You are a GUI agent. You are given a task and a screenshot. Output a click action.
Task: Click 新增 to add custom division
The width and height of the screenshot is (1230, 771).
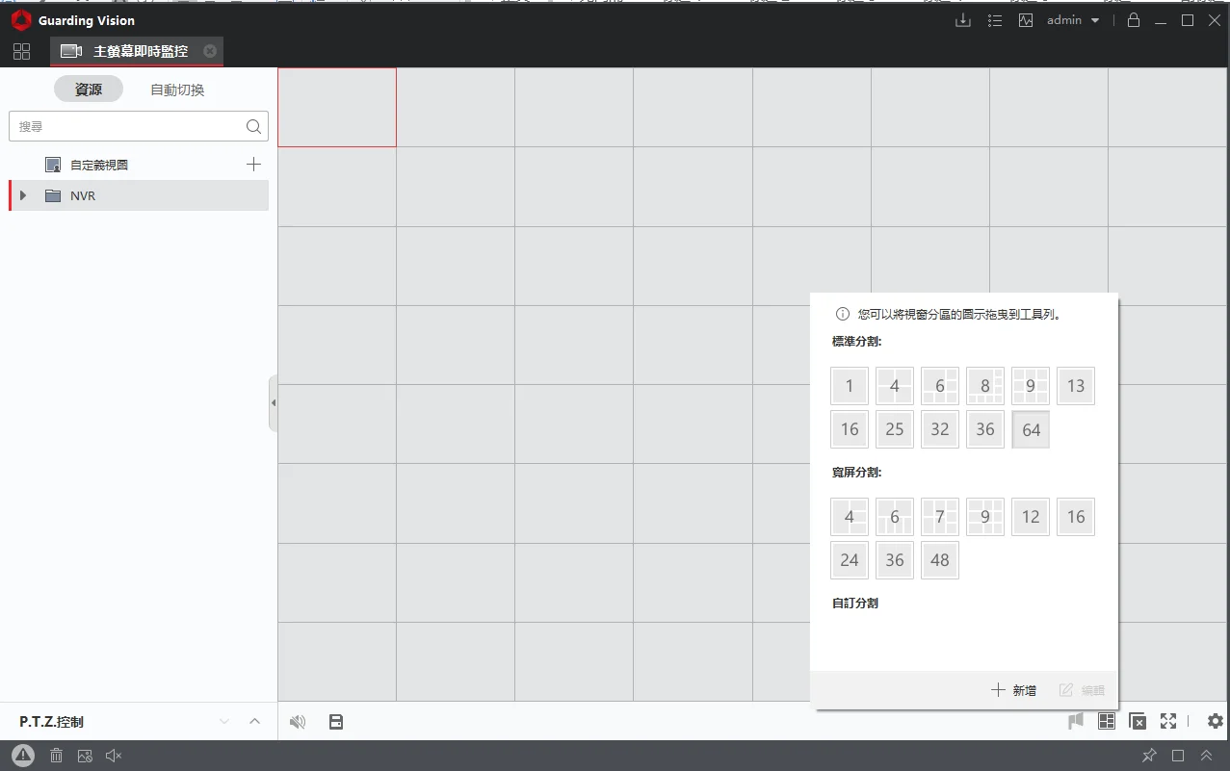[1013, 690]
